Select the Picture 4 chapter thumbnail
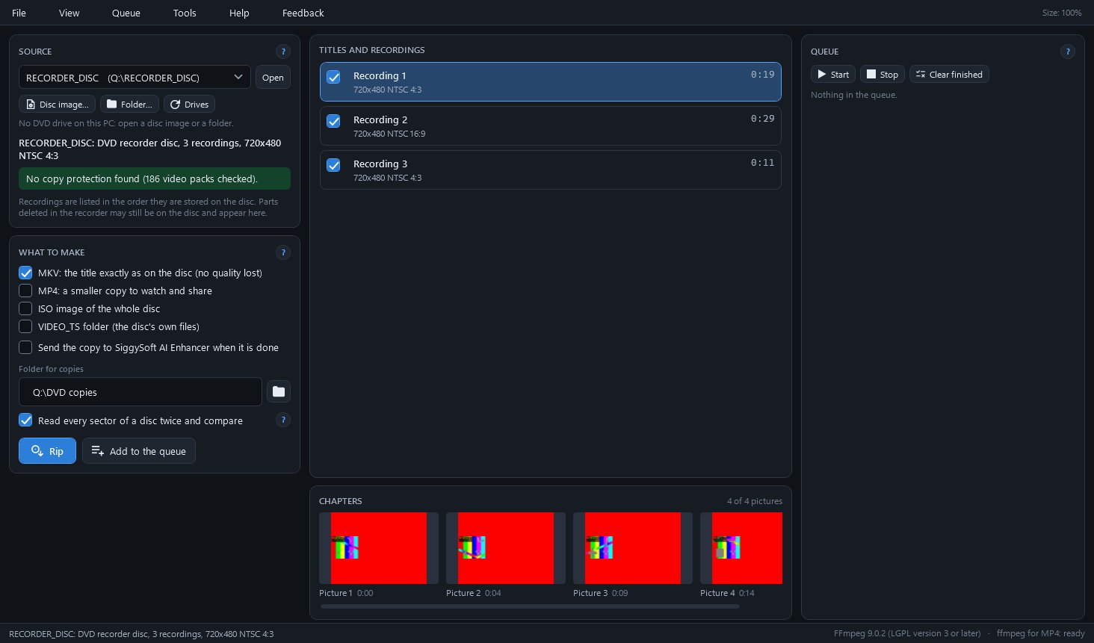The image size is (1094, 643). (x=741, y=548)
